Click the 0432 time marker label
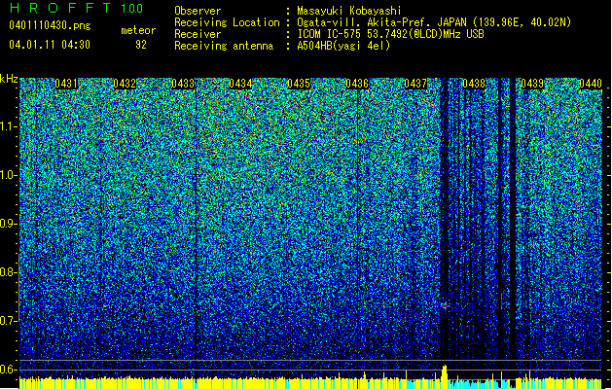Viewport: 612px width, 389px height. pyautogui.click(x=125, y=84)
